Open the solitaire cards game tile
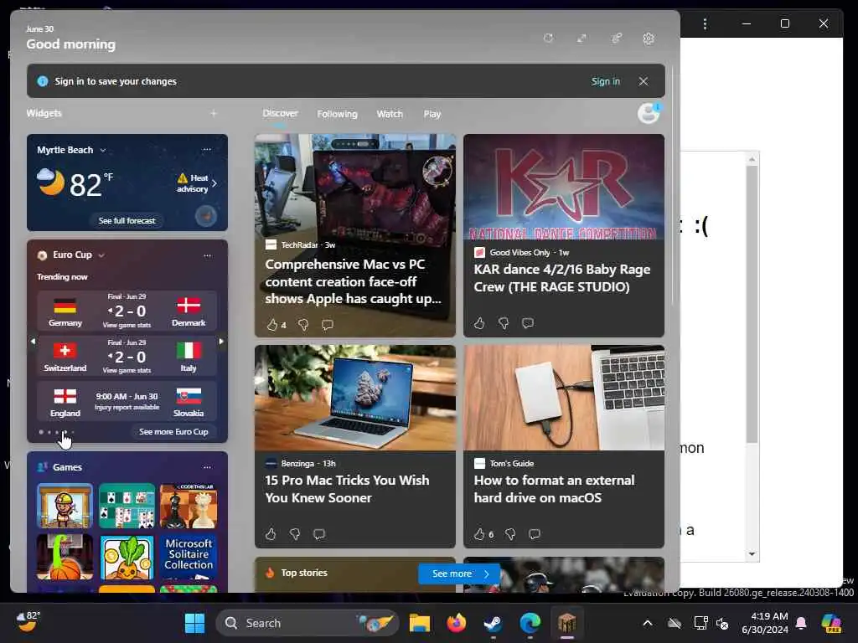Screen dimensions: 858x643 coord(127,506)
